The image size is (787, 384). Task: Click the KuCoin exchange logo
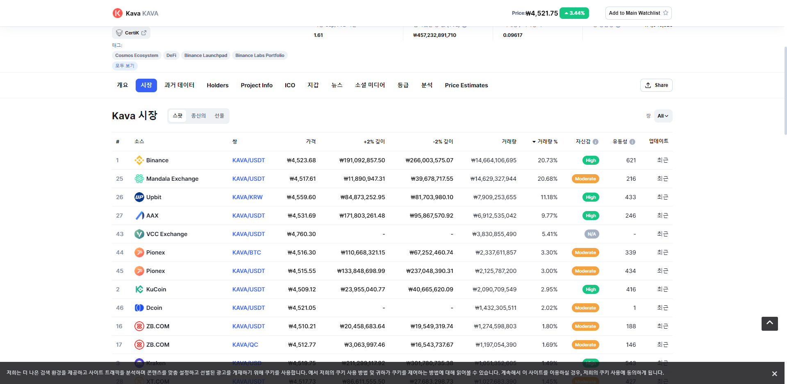[x=139, y=289]
